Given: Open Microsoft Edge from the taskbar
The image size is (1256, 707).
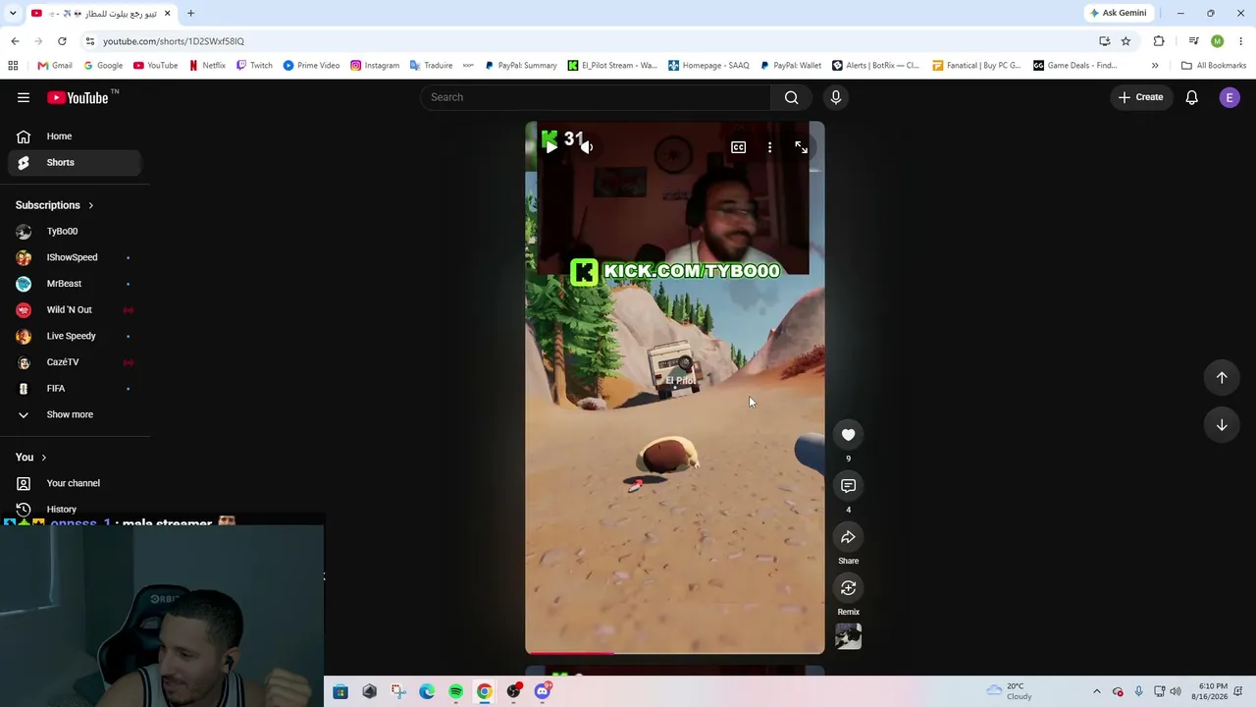Looking at the screenshot, I should point(427,691).
